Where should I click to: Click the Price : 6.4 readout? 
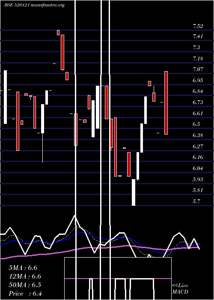point(25,294)
